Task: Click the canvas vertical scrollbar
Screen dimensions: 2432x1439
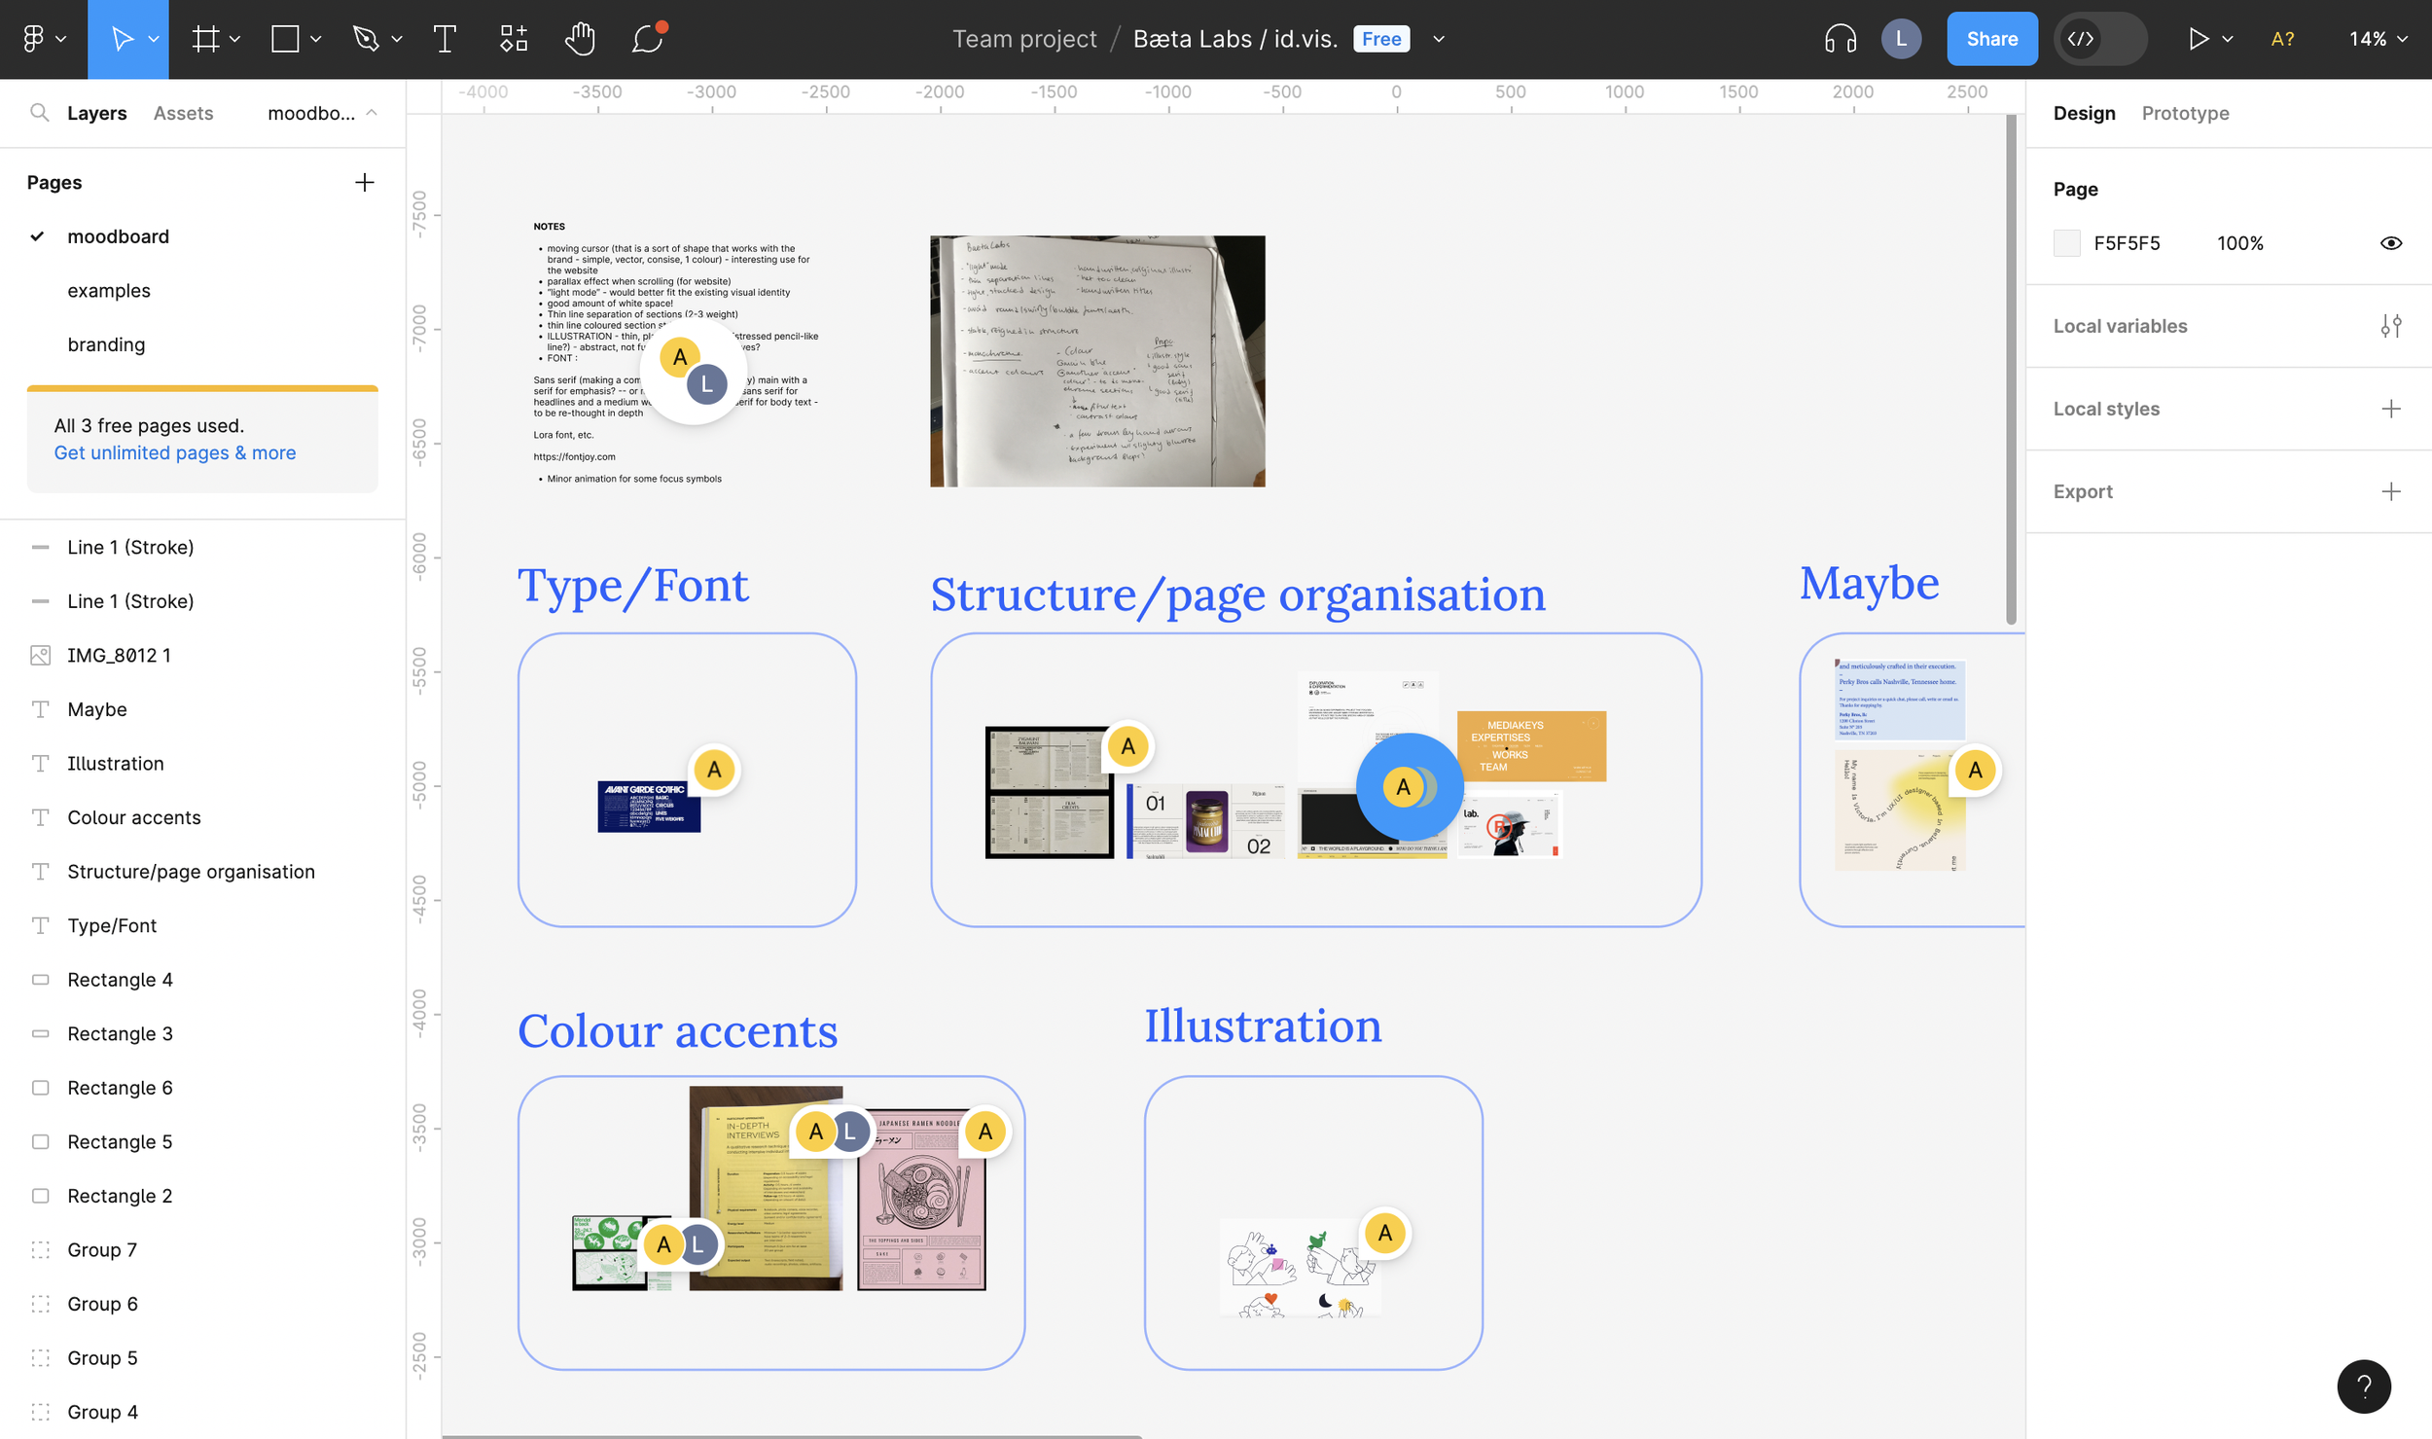Action: point(2010,370)
